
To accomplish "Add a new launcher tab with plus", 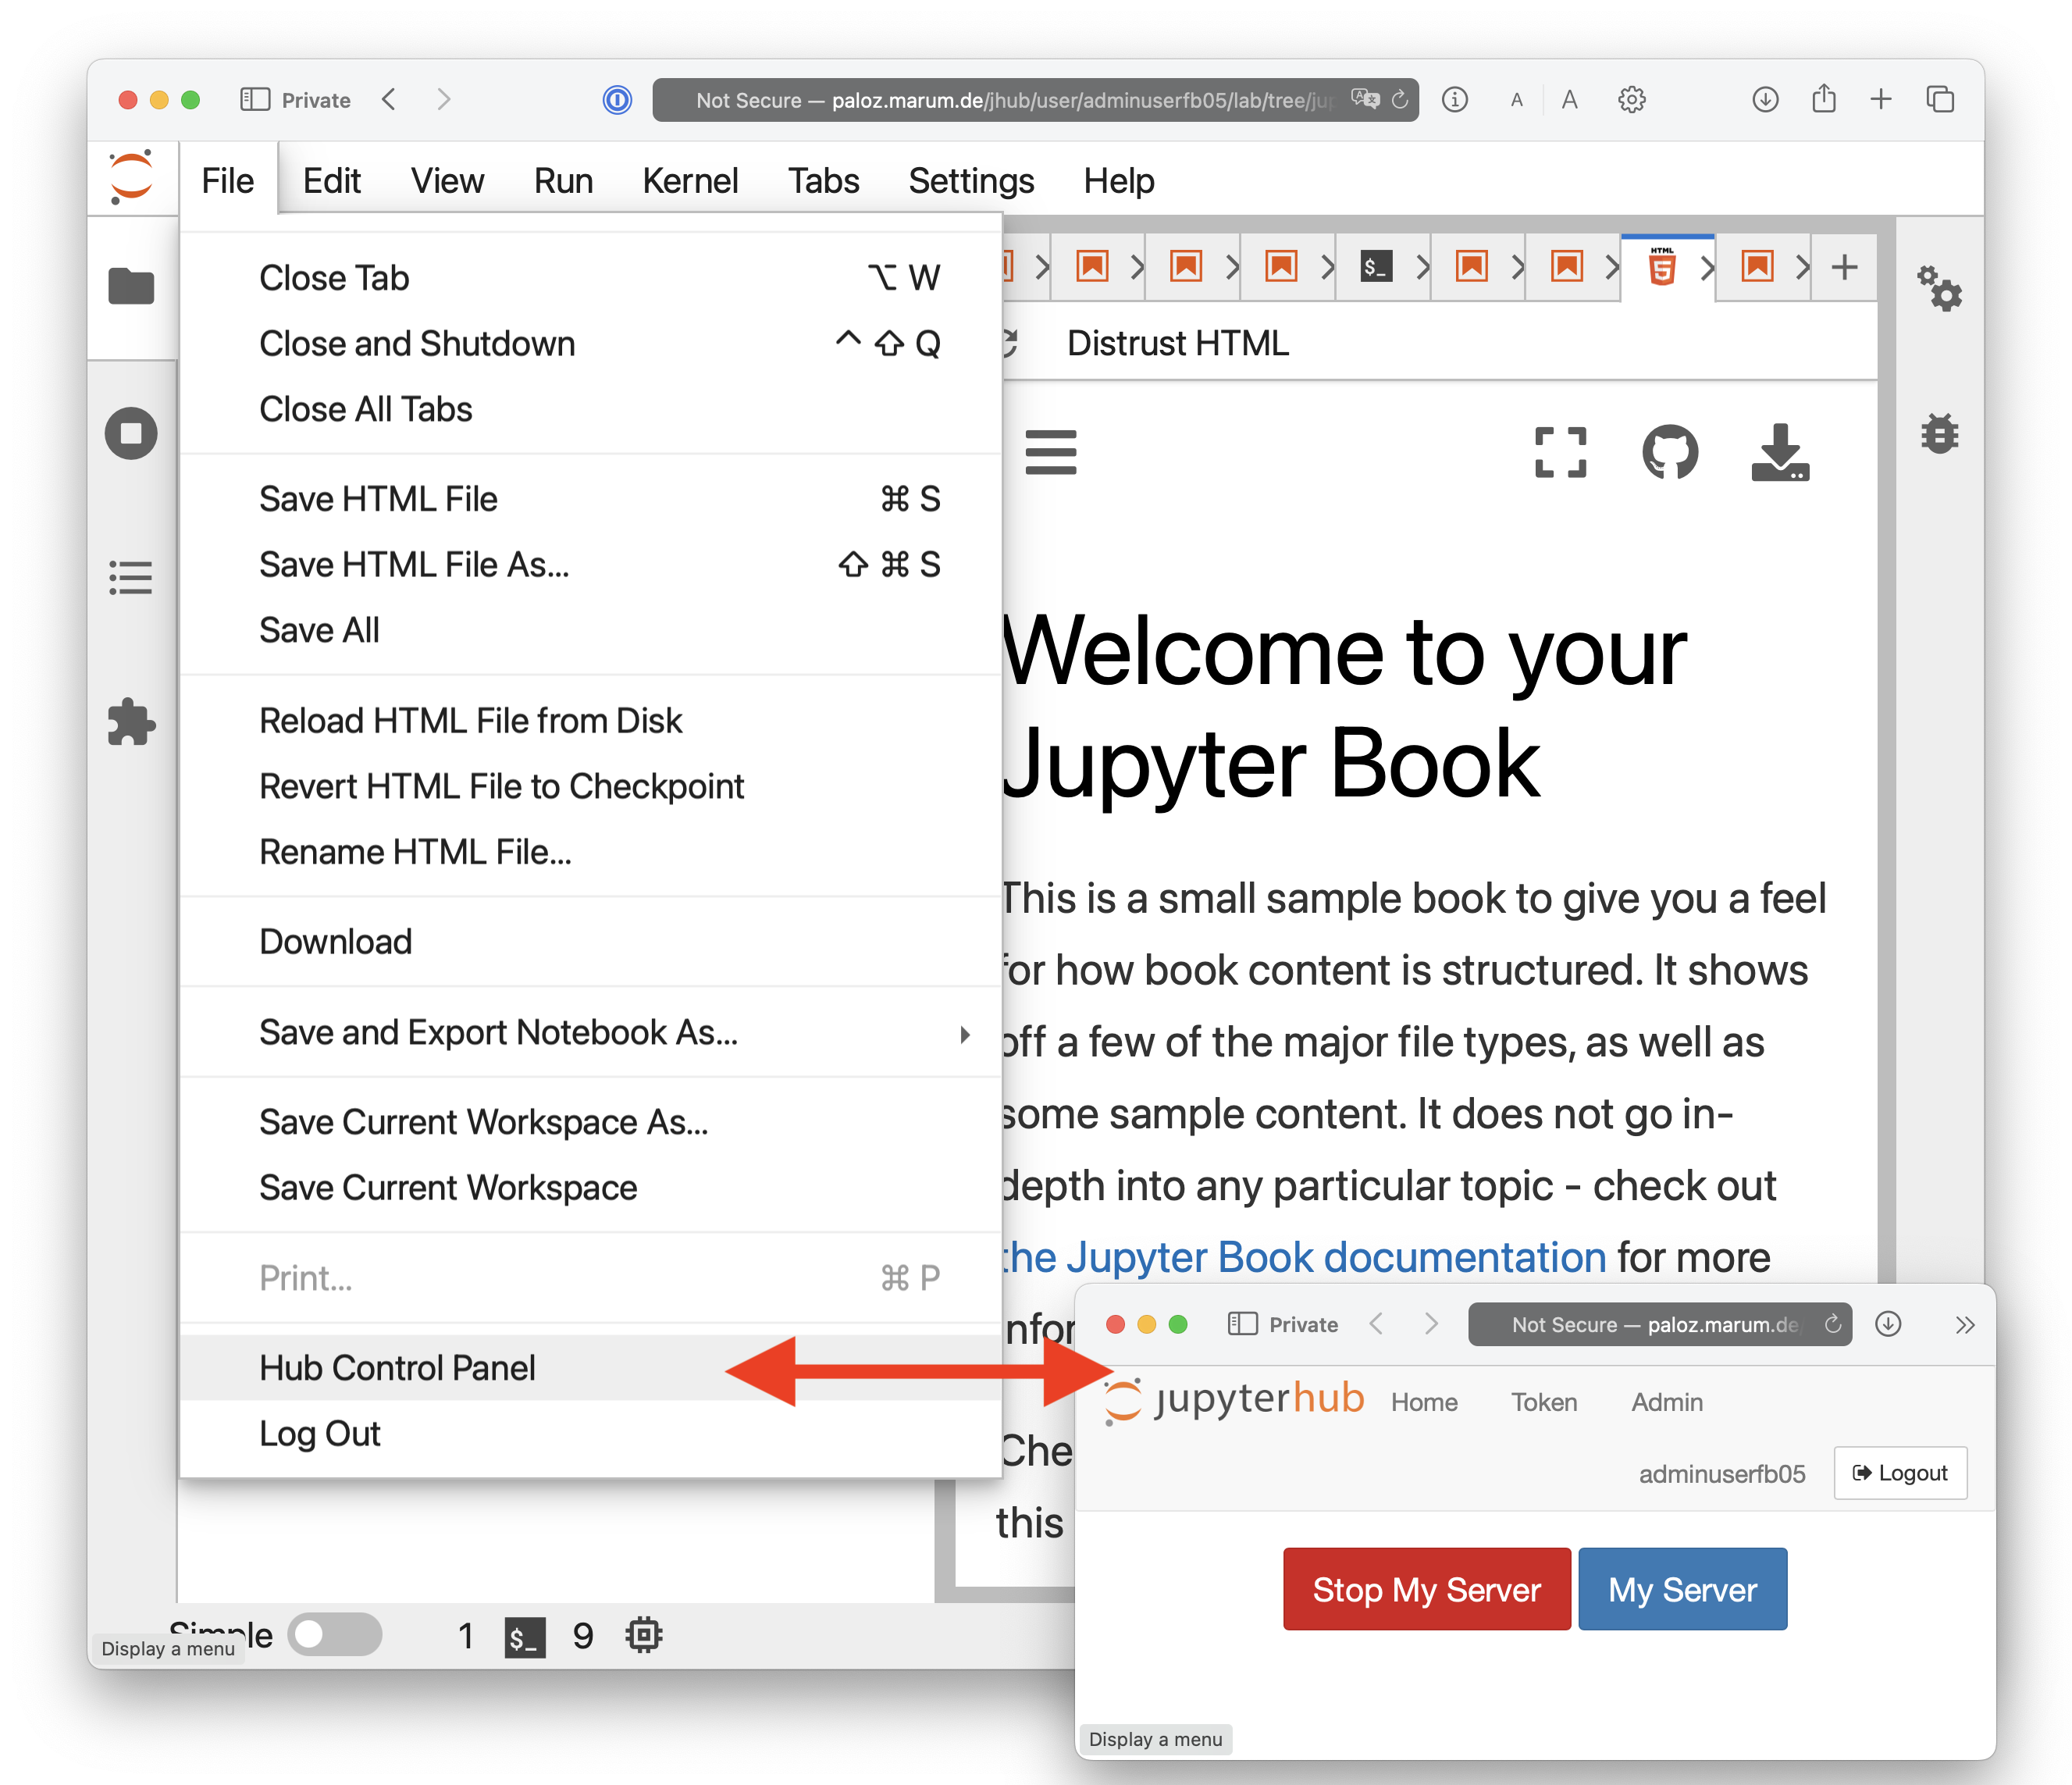I will pyautogui.click(x=1845, y=266).
